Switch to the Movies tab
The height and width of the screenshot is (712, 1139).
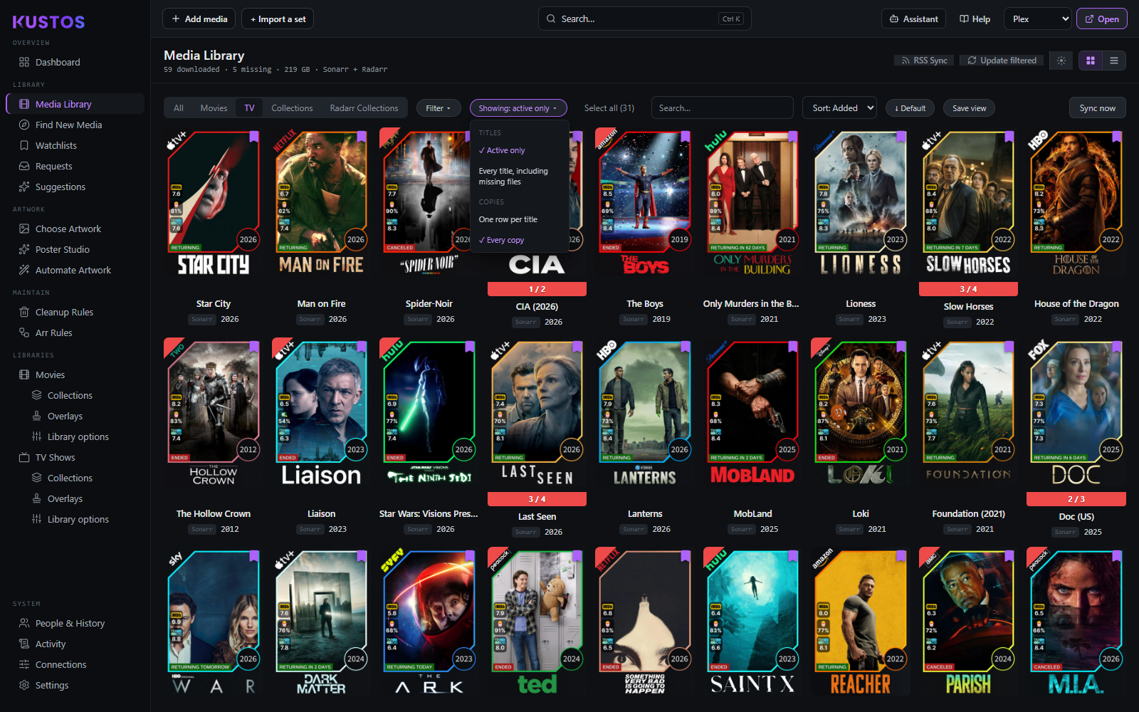214,108
